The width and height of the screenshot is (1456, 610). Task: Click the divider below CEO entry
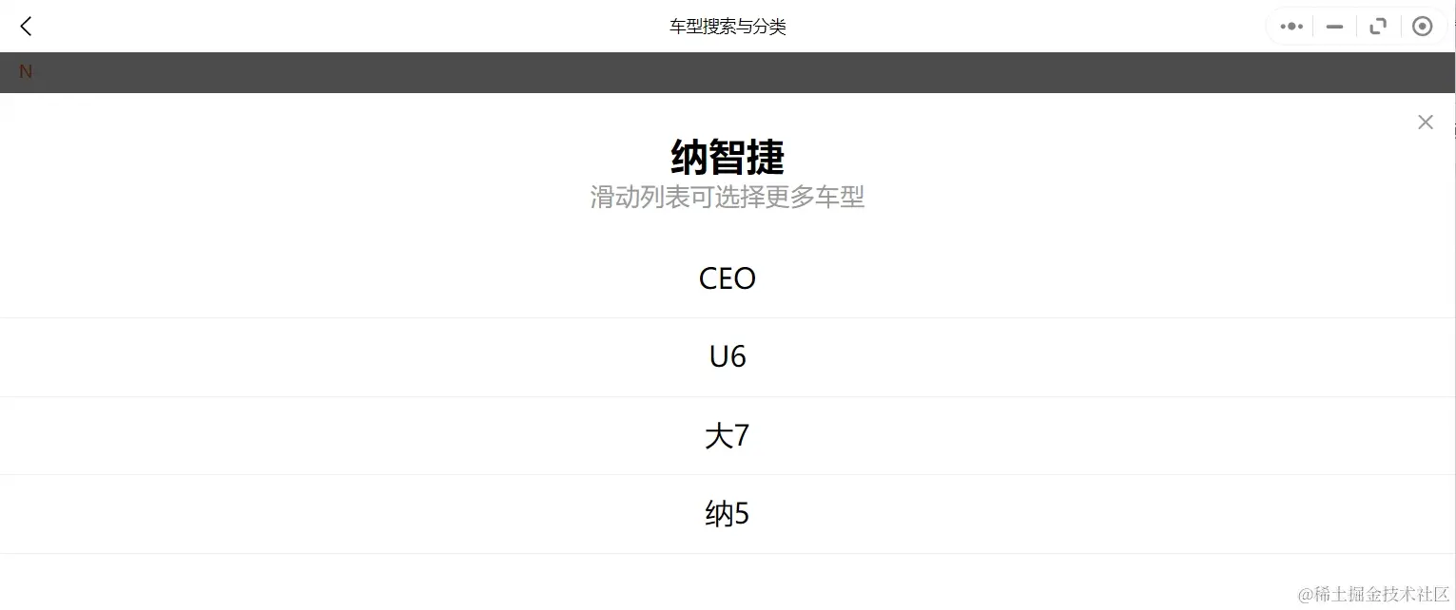pos(727,316)
